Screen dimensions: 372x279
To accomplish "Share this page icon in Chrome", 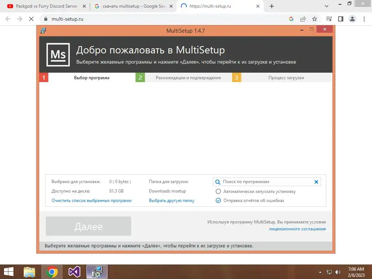I will (x=303, y=19).
